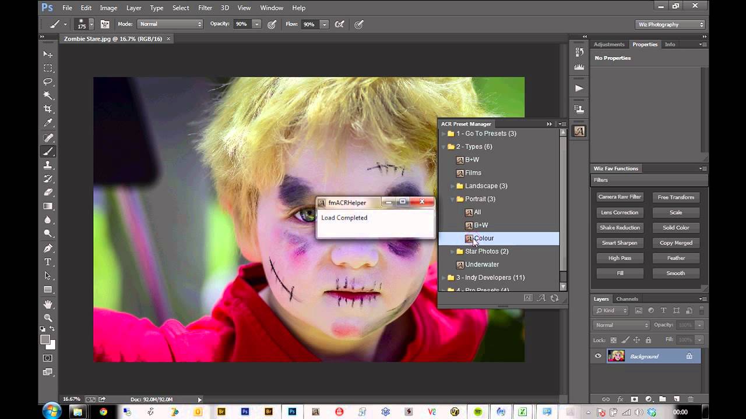This screenshot has height=419, width=746.
Task: Select the Horizontal Type tool
Action: pos(48,262)
